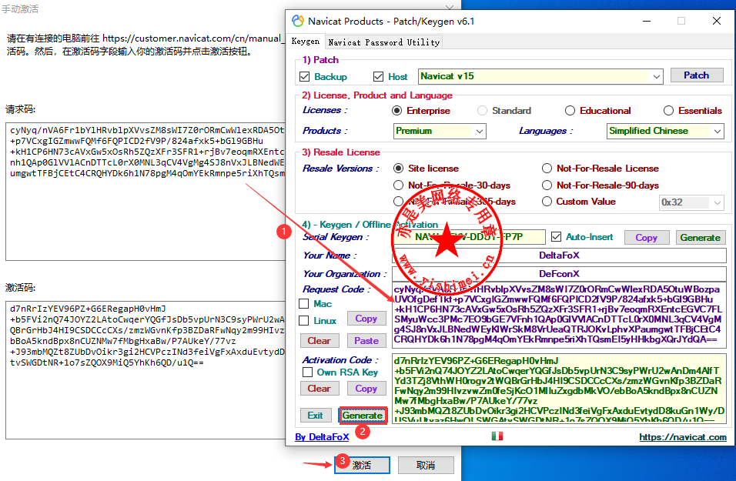This screenshot has height=481, width=736.
Task: Select the Site license radio
Action: click(399, 169)
